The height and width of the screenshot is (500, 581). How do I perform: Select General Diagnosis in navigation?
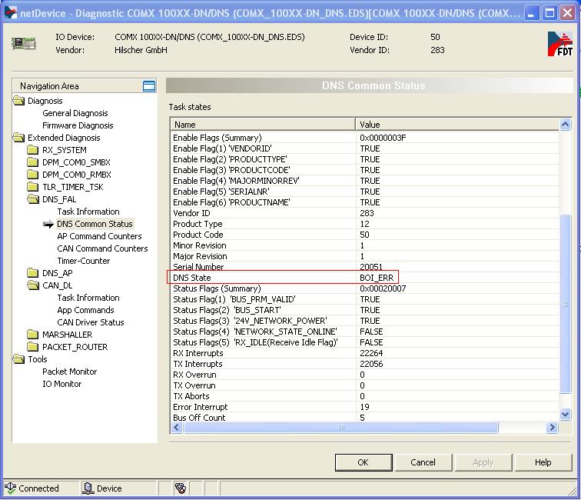(x=75, y=113)
